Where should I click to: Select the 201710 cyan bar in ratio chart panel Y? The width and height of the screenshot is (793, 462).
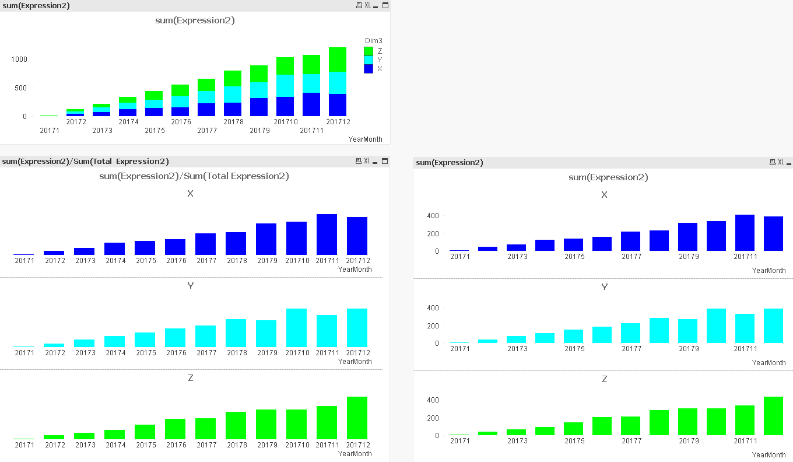(x=297, y=328)
